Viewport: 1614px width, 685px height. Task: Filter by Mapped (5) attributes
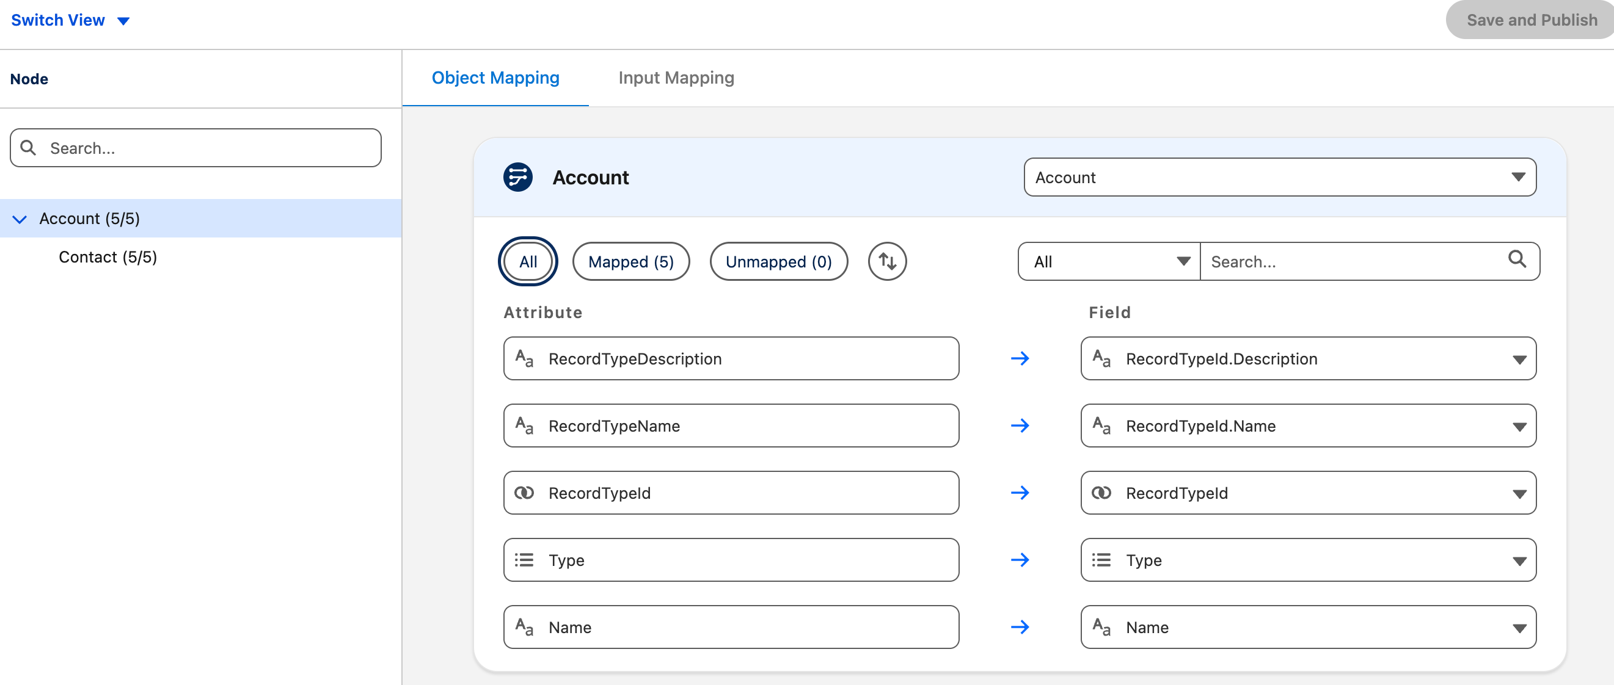click(x=631, y=261)
